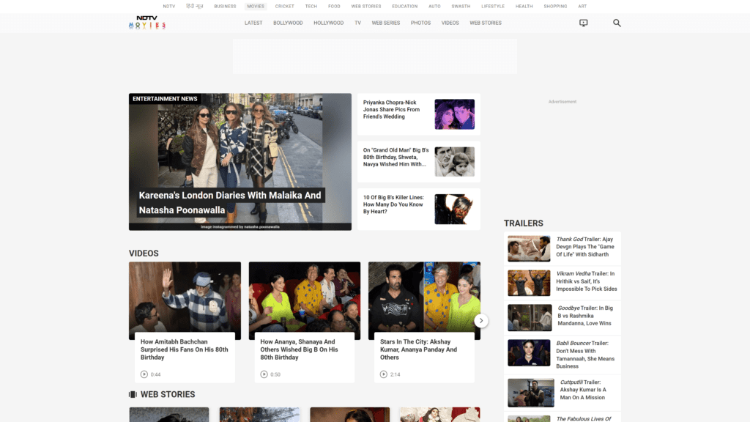Open the search magnifier icon
Image resolution: width=750 pixels, height=422 pixels.
(617, 23)
